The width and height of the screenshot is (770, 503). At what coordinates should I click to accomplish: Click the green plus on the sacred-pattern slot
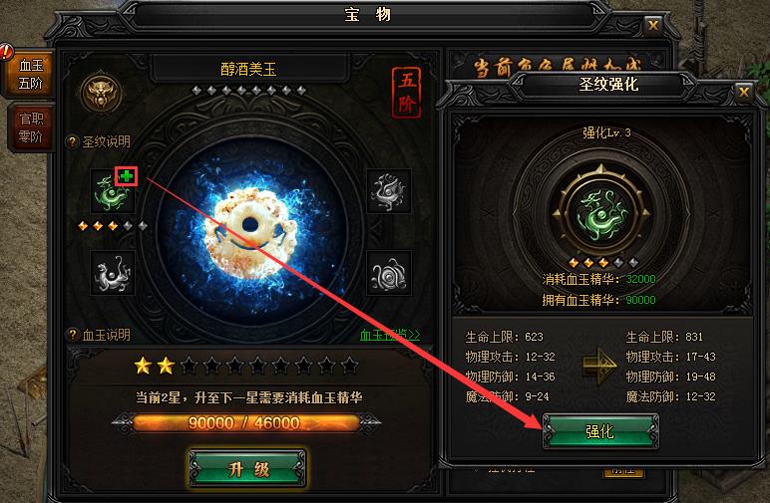pyautogui.click(x=127, y=176)
